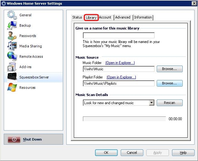
Task: Click the music library name text field
Action: (119, 35)
